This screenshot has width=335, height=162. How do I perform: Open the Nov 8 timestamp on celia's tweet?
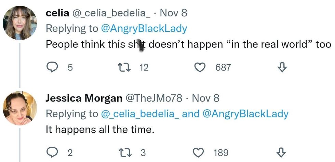173,13
